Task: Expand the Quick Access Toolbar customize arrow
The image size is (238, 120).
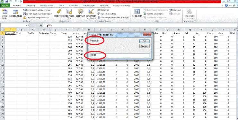Action: click(22, 2)
